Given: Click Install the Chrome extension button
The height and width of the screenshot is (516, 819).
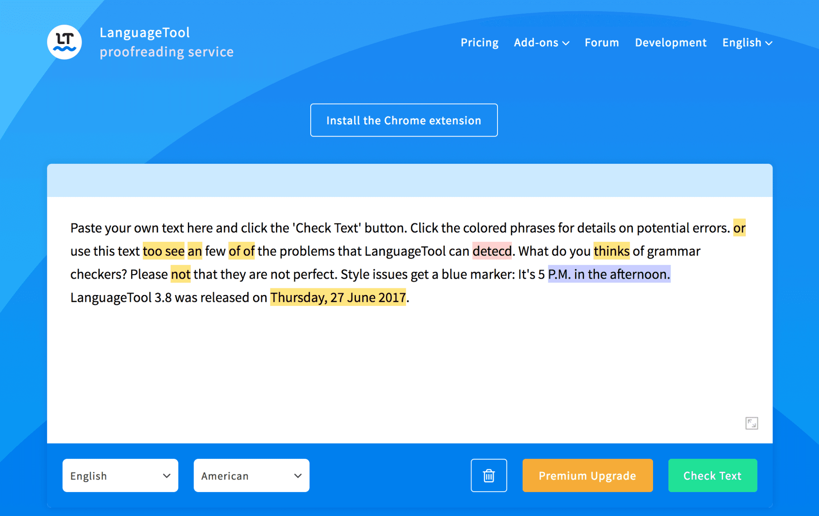Looking at the screenshot, I should (x=404, y=120).
